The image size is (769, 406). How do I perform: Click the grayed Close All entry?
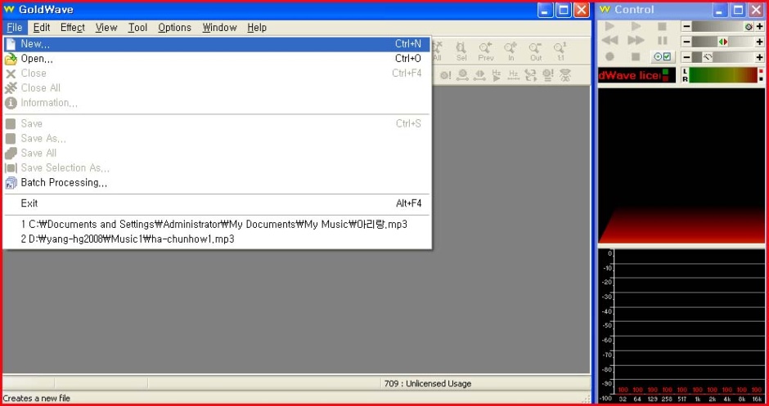[217, 88]
